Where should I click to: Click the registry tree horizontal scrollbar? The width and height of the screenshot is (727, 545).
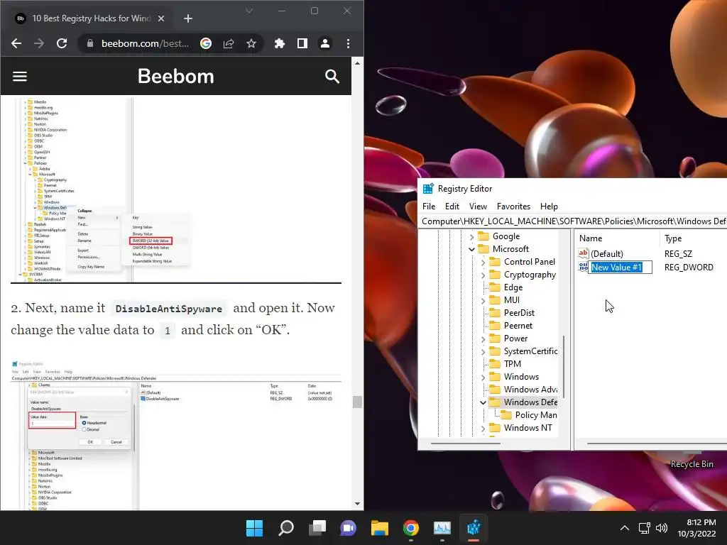click(x=465, y=444)
